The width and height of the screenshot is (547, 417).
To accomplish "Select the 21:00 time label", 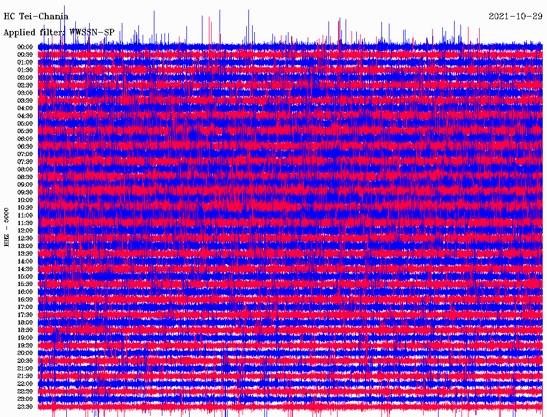I will (25, 368).
